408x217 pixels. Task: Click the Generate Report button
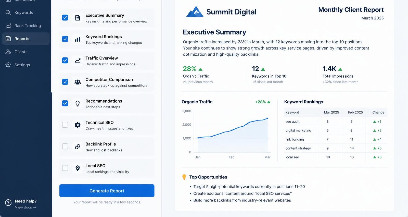pyautogui.click(x=107, y=191)
